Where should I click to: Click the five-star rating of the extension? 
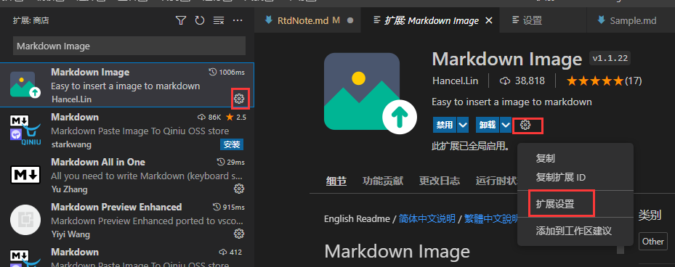click(x=594, y=81)
